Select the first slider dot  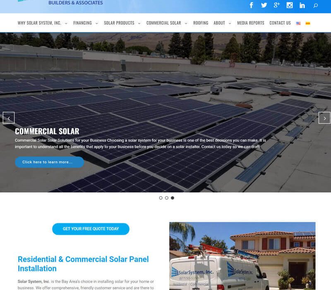click(161, 198)
